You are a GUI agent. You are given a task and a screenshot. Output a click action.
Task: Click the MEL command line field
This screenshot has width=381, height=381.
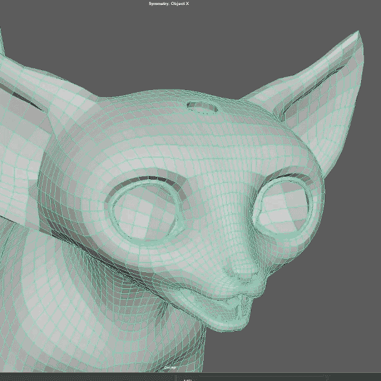click(x=251, y=378)
